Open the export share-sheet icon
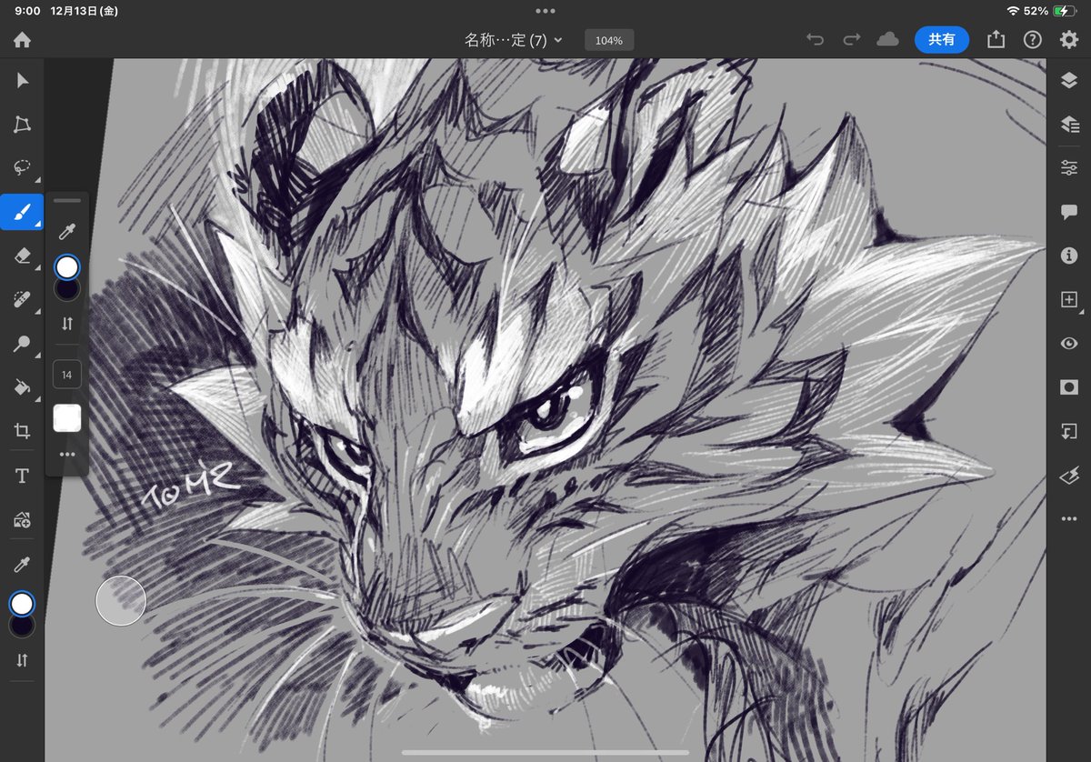Image resolution: width=1091 pixels, height=762 pixels. point(996,40)
